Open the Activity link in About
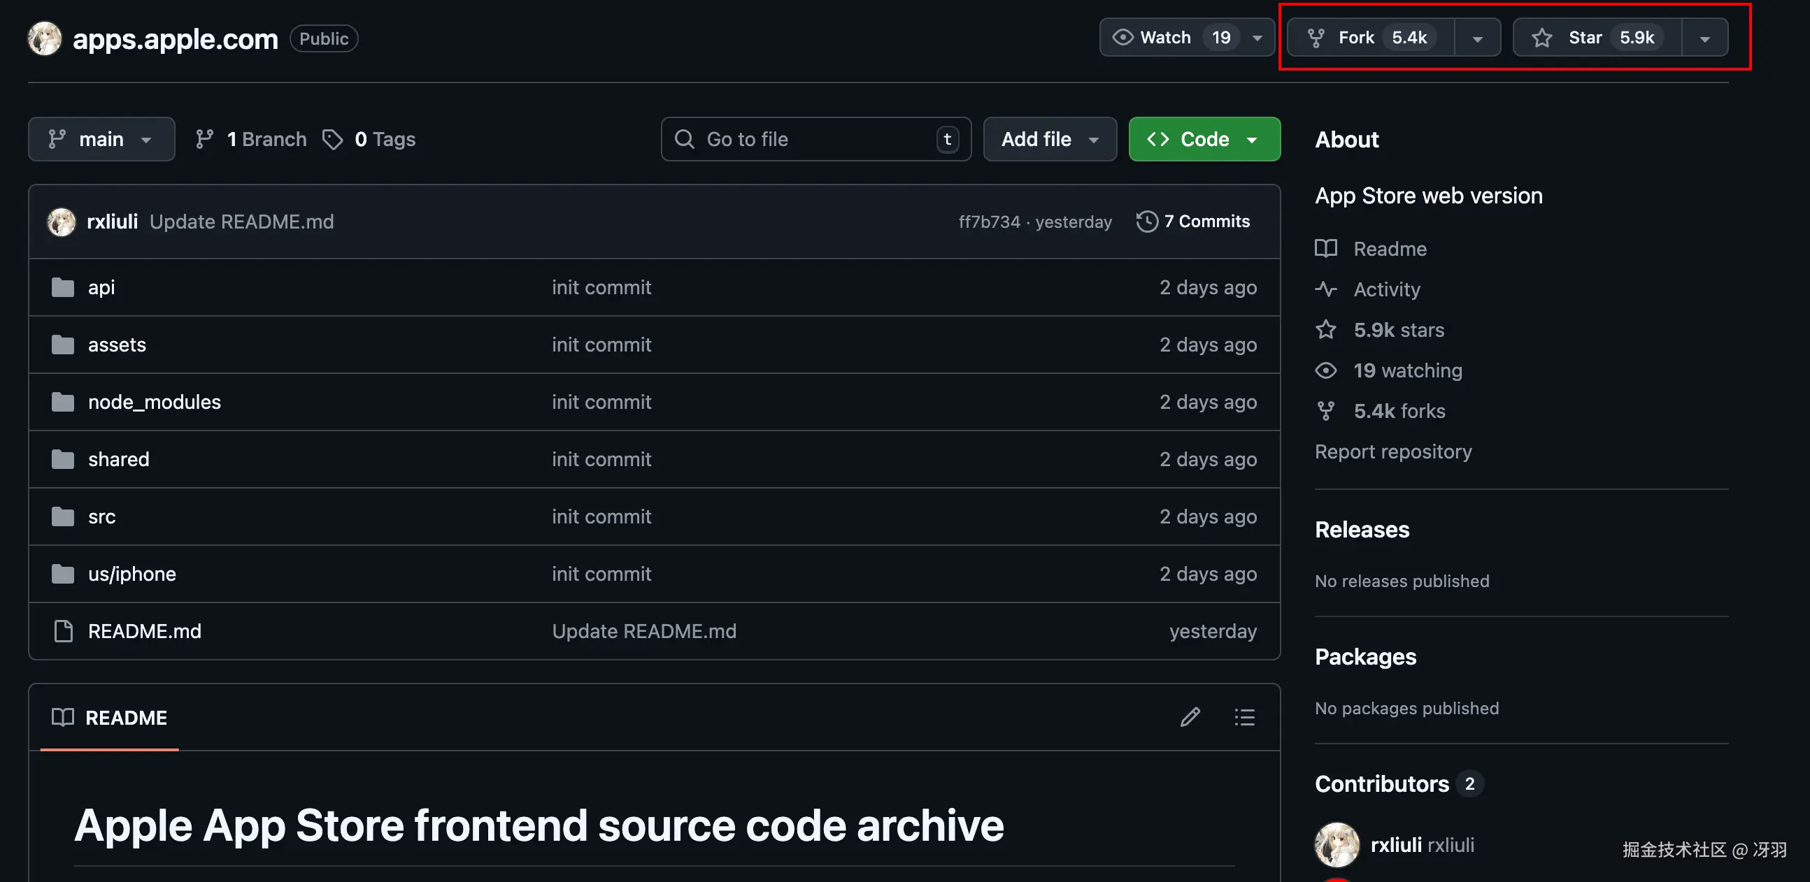The image size is (1810, 882). click(1386, 289)
